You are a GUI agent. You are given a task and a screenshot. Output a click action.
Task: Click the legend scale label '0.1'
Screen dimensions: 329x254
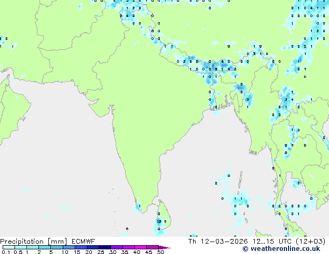[x=6, y=252]
